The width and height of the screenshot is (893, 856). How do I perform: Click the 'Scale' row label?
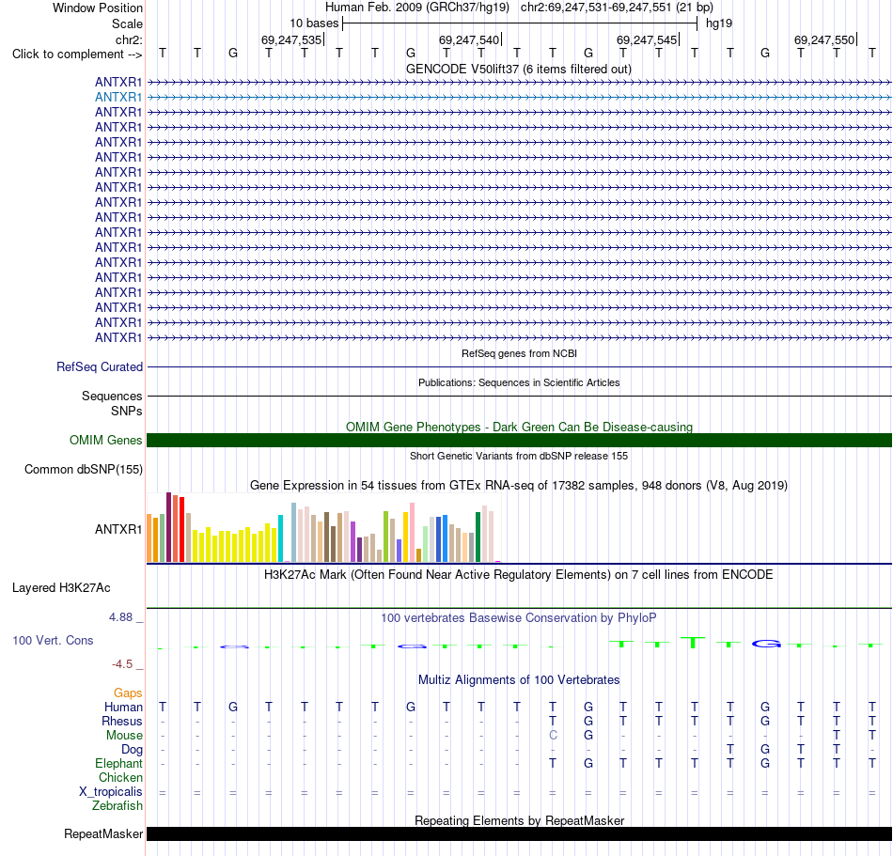click(127, 23)
